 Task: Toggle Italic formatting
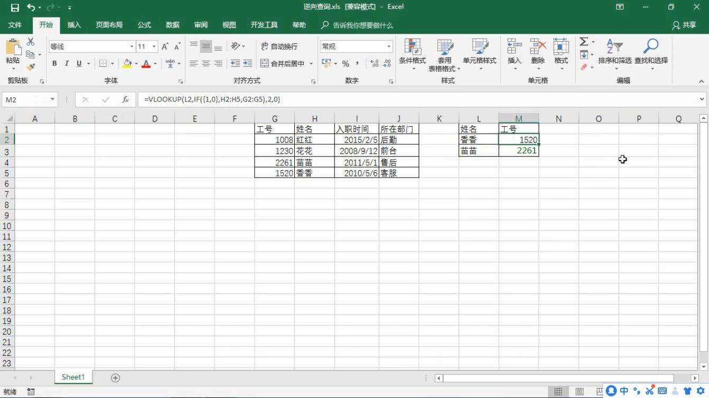pyautogui.click(x=67, y=63)
